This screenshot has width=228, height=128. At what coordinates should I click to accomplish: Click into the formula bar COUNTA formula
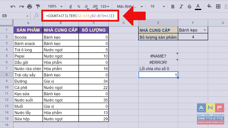pos(80,16)
